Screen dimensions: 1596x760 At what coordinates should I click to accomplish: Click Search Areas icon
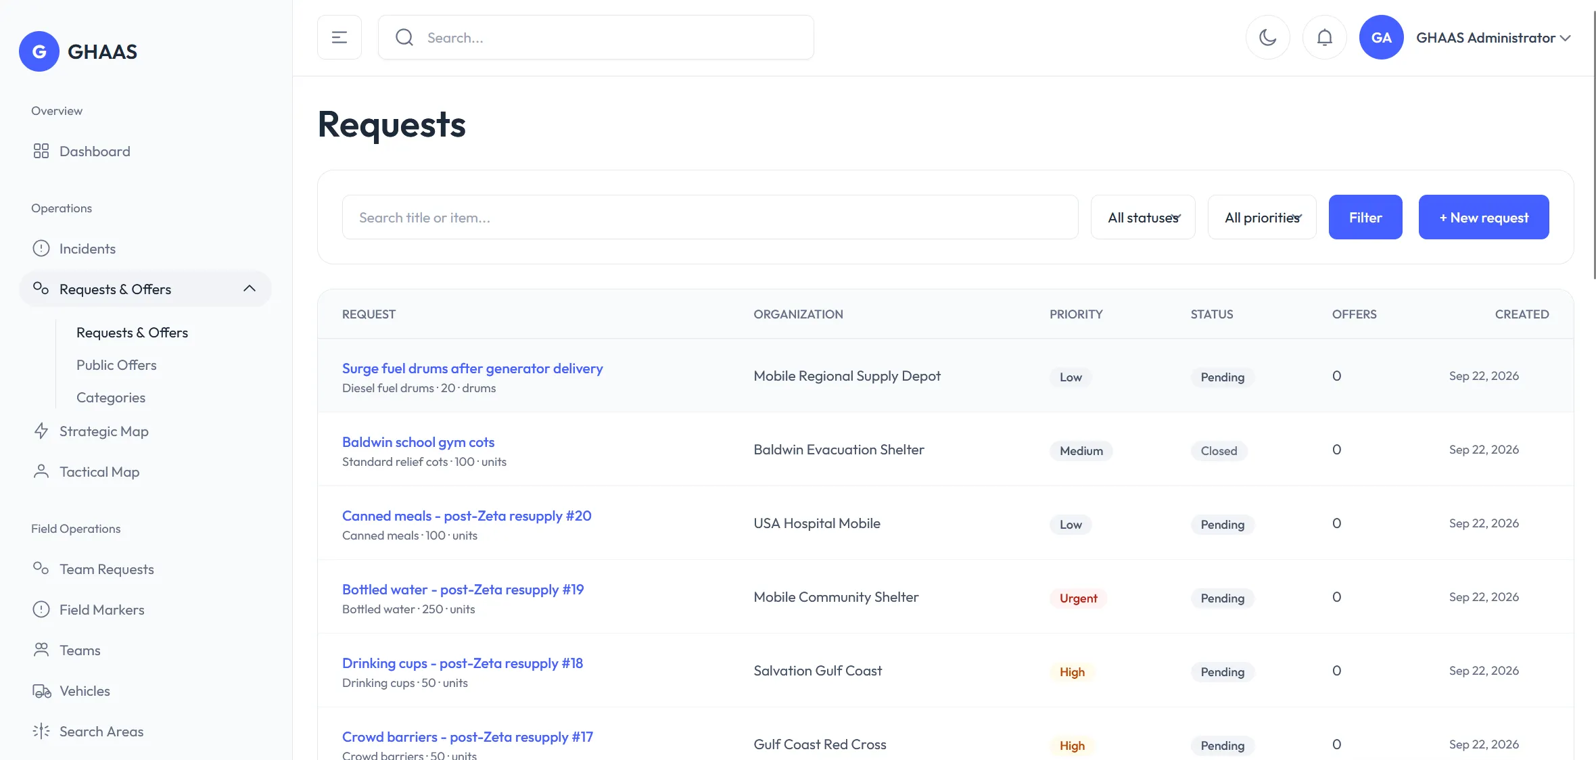pyautogui.click(x=41, y=731)
